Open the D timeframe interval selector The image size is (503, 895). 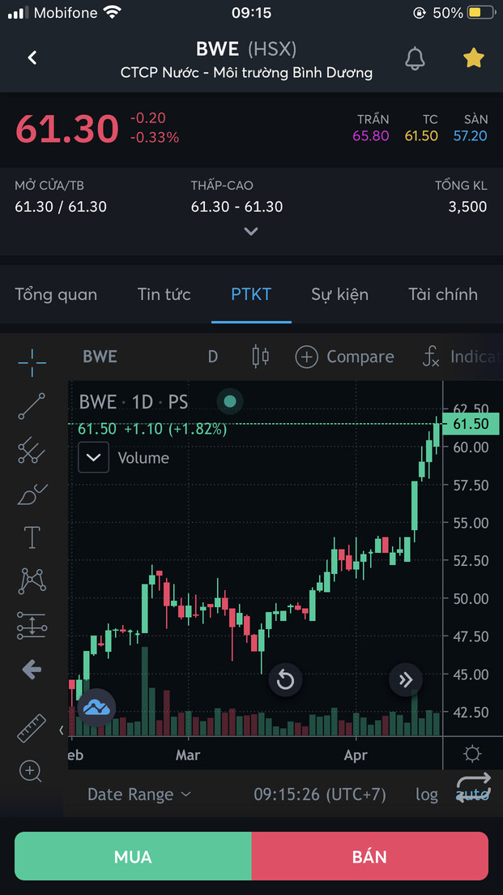tap(213, 357)
